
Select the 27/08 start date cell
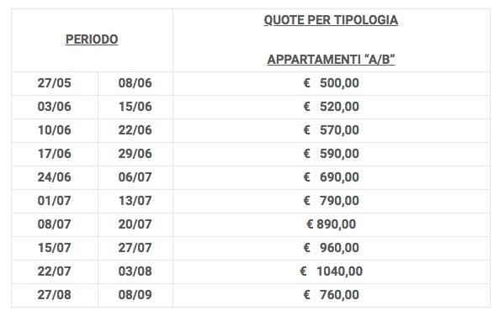pyautogui.click(x=55, y=295)
